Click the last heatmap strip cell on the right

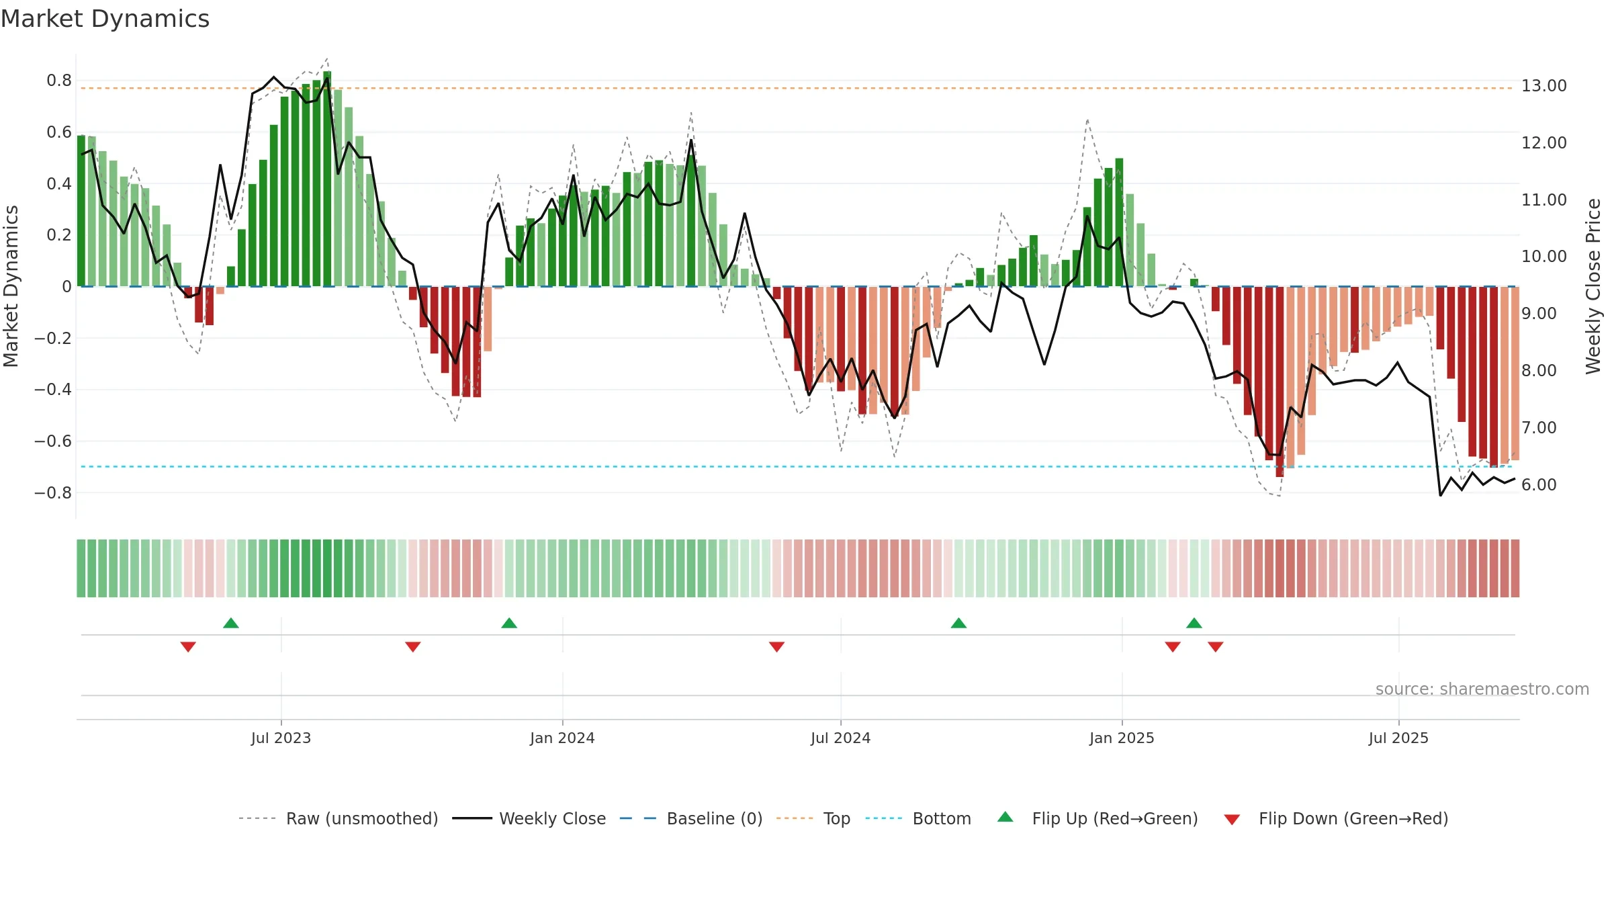[1515, 568]
